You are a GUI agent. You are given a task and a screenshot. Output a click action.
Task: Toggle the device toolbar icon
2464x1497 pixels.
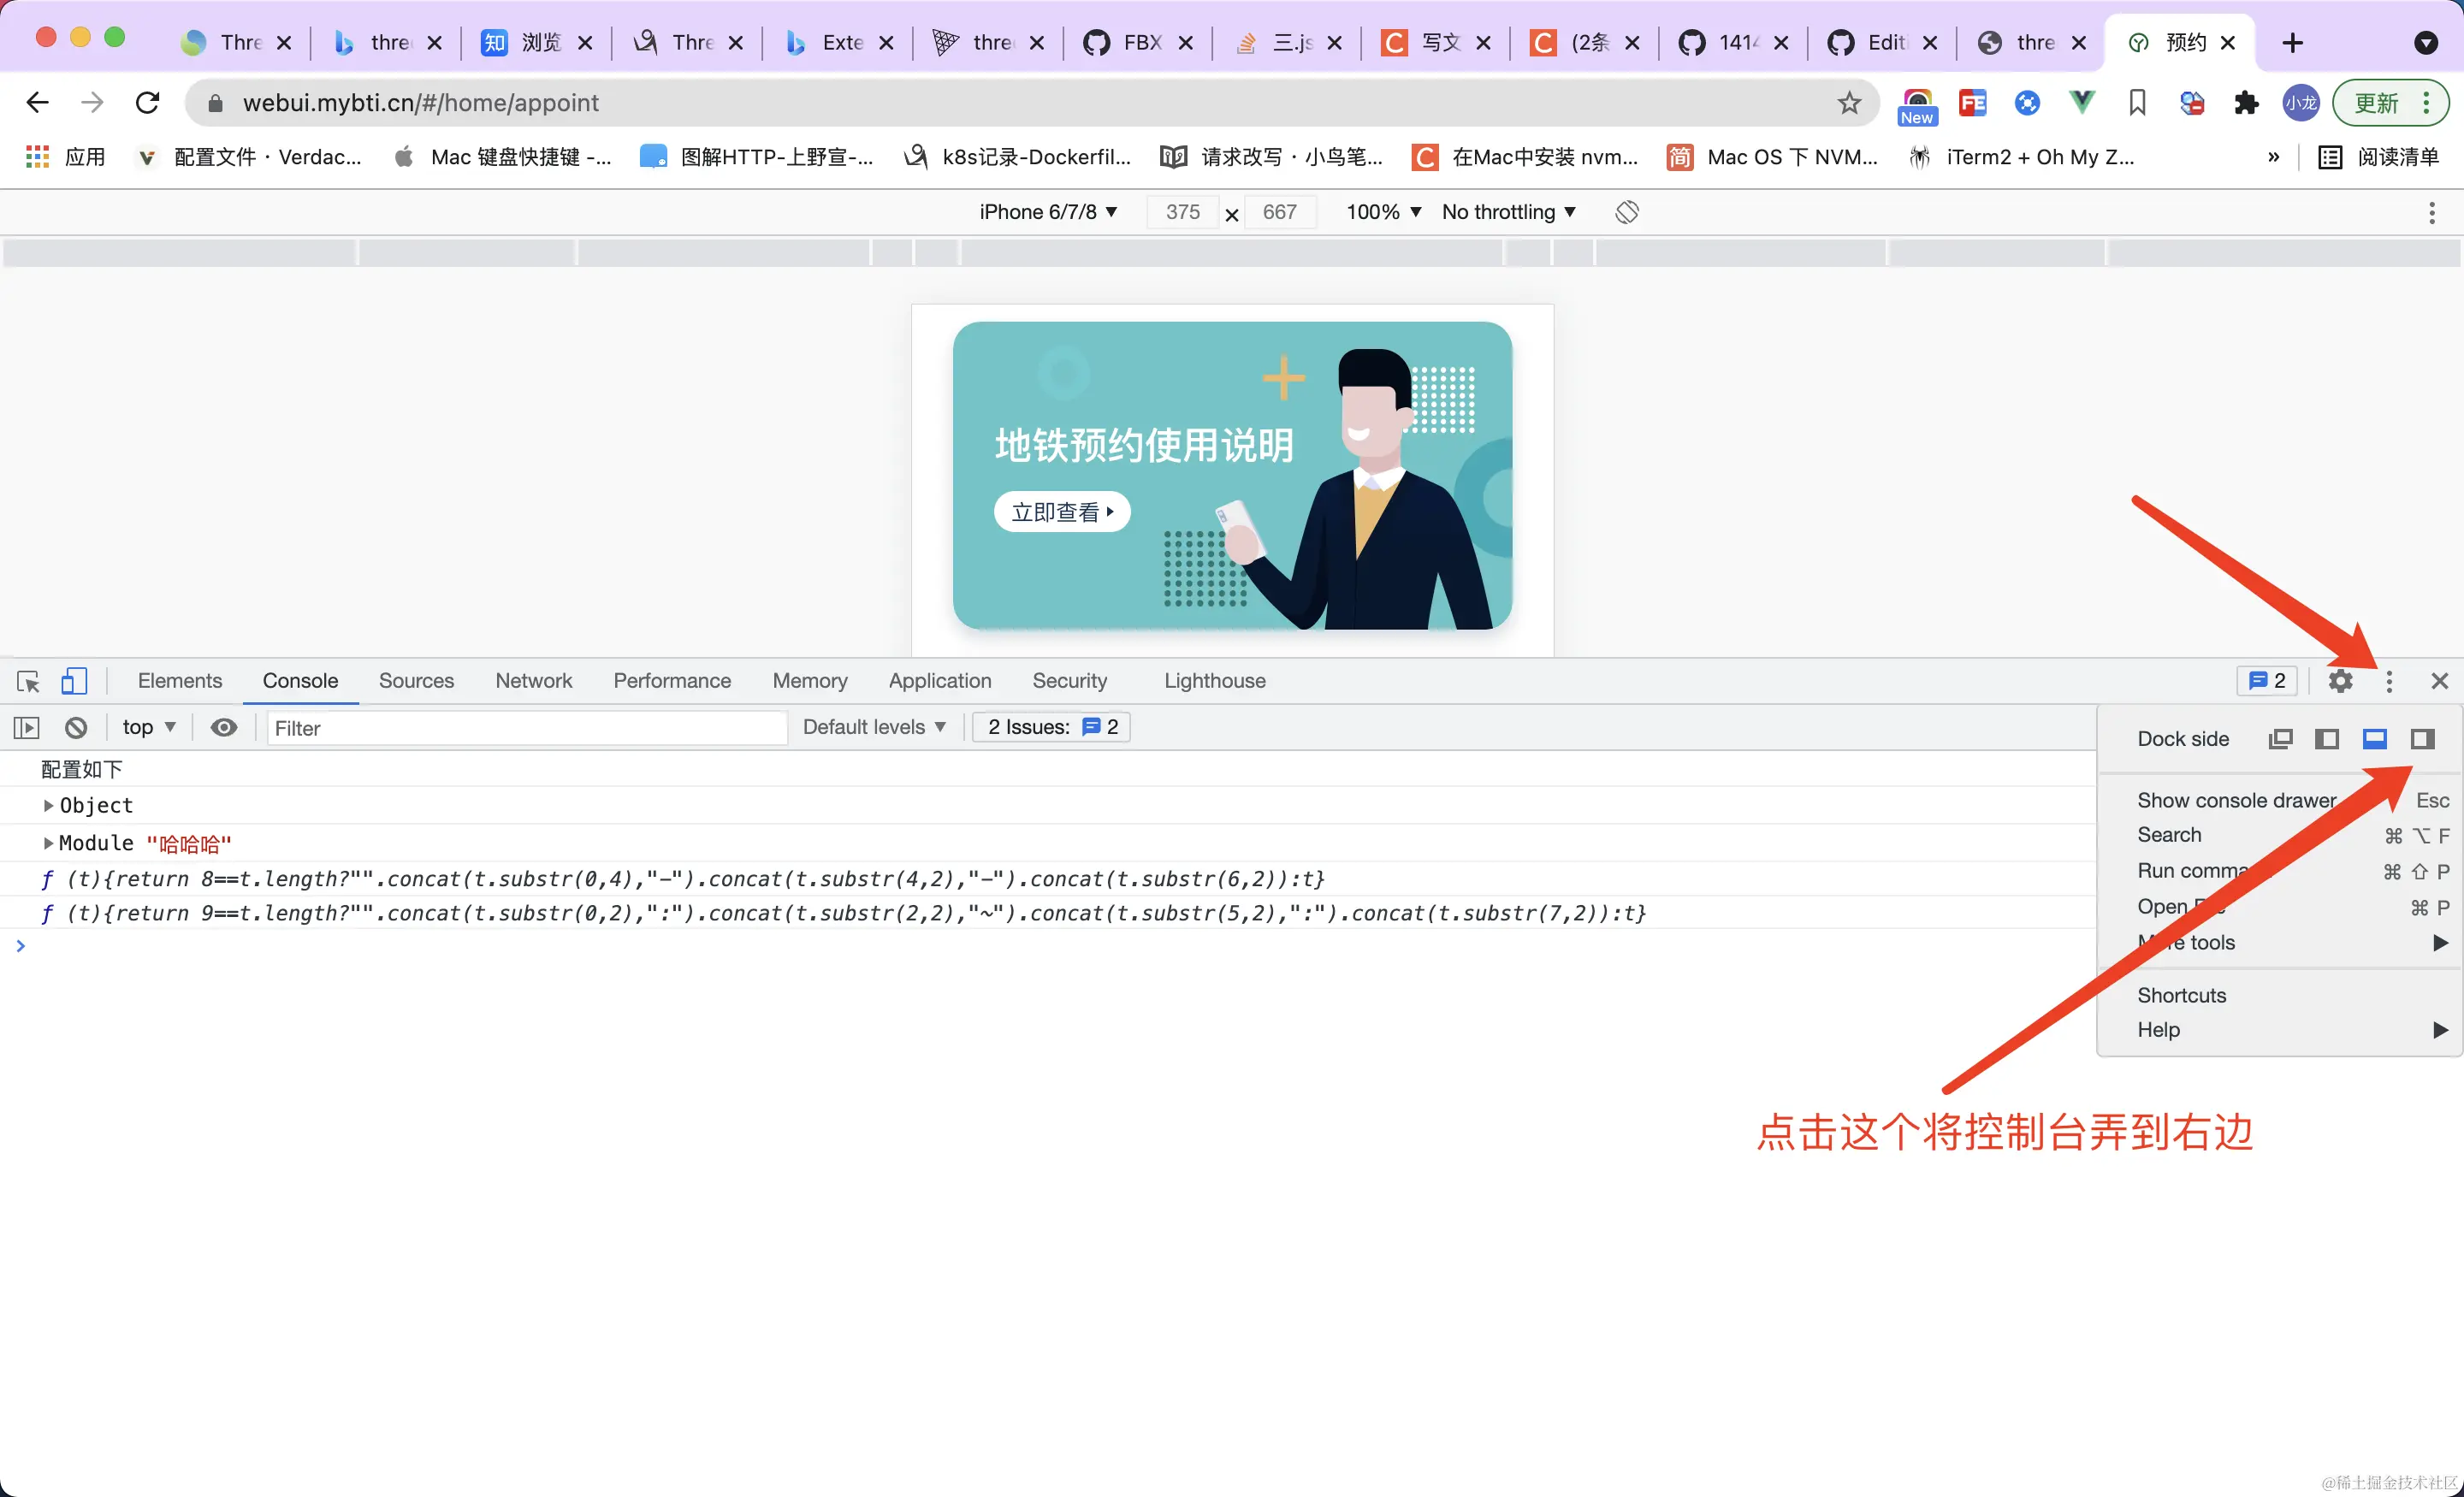tap(74, 681)
